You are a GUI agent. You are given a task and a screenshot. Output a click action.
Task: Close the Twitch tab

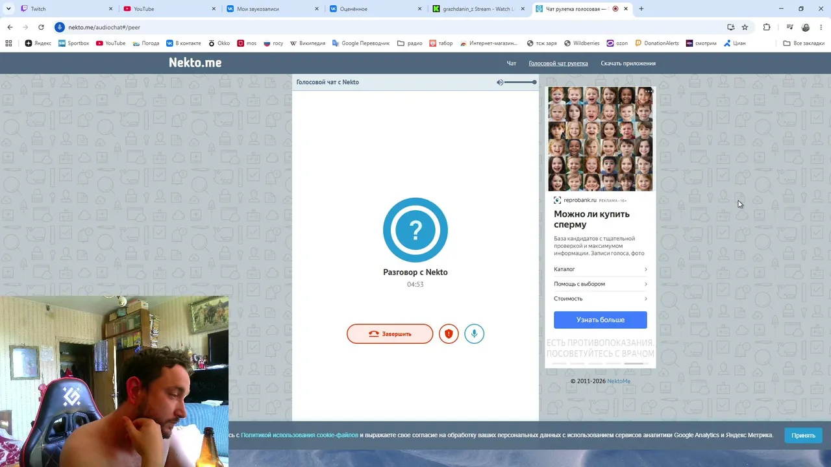[110, 9]
